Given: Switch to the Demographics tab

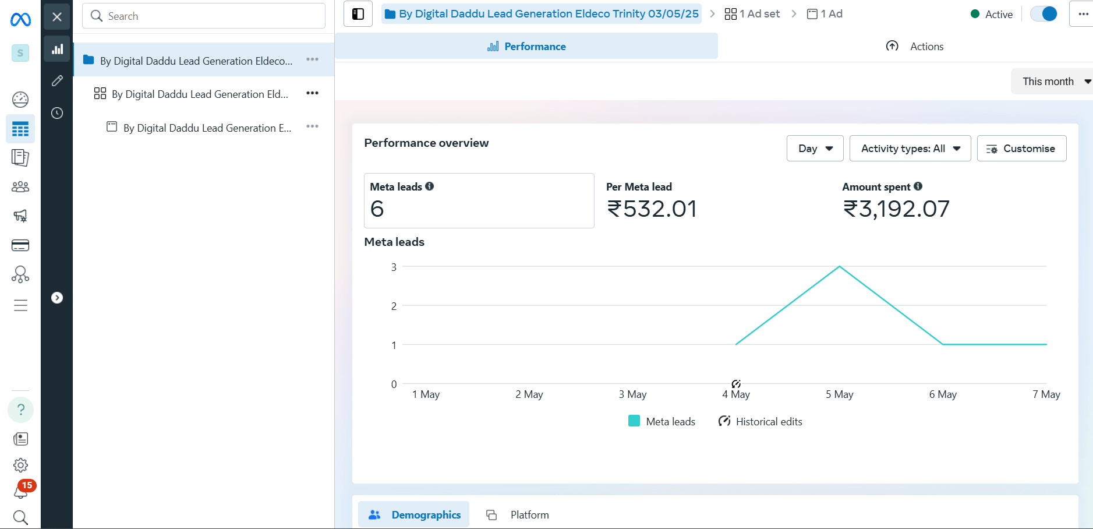Looking at the screenshot, I should click(x=414, y=515).
